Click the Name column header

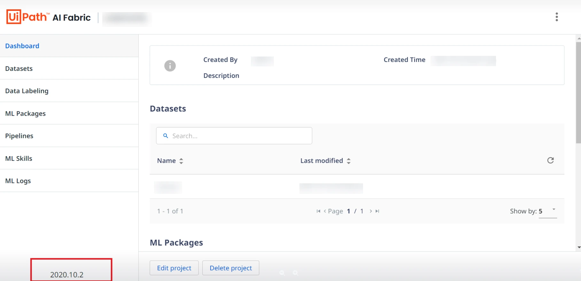tap(167, 161)
